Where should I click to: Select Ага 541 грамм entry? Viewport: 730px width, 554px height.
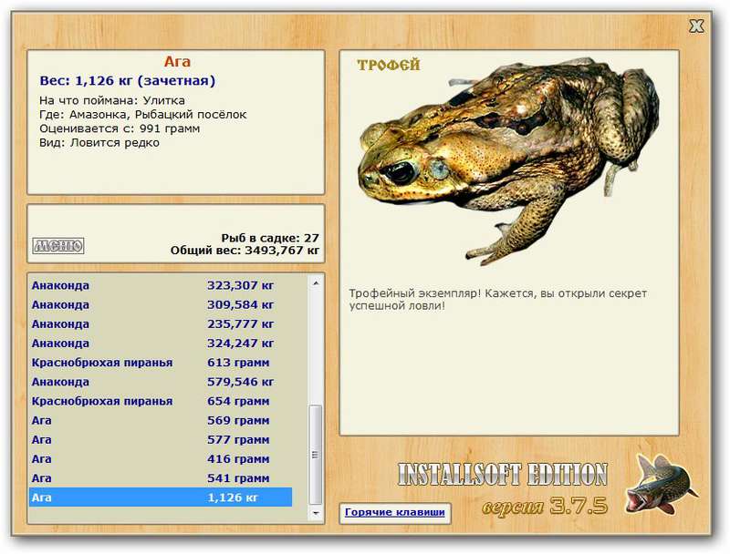point(161,478)
